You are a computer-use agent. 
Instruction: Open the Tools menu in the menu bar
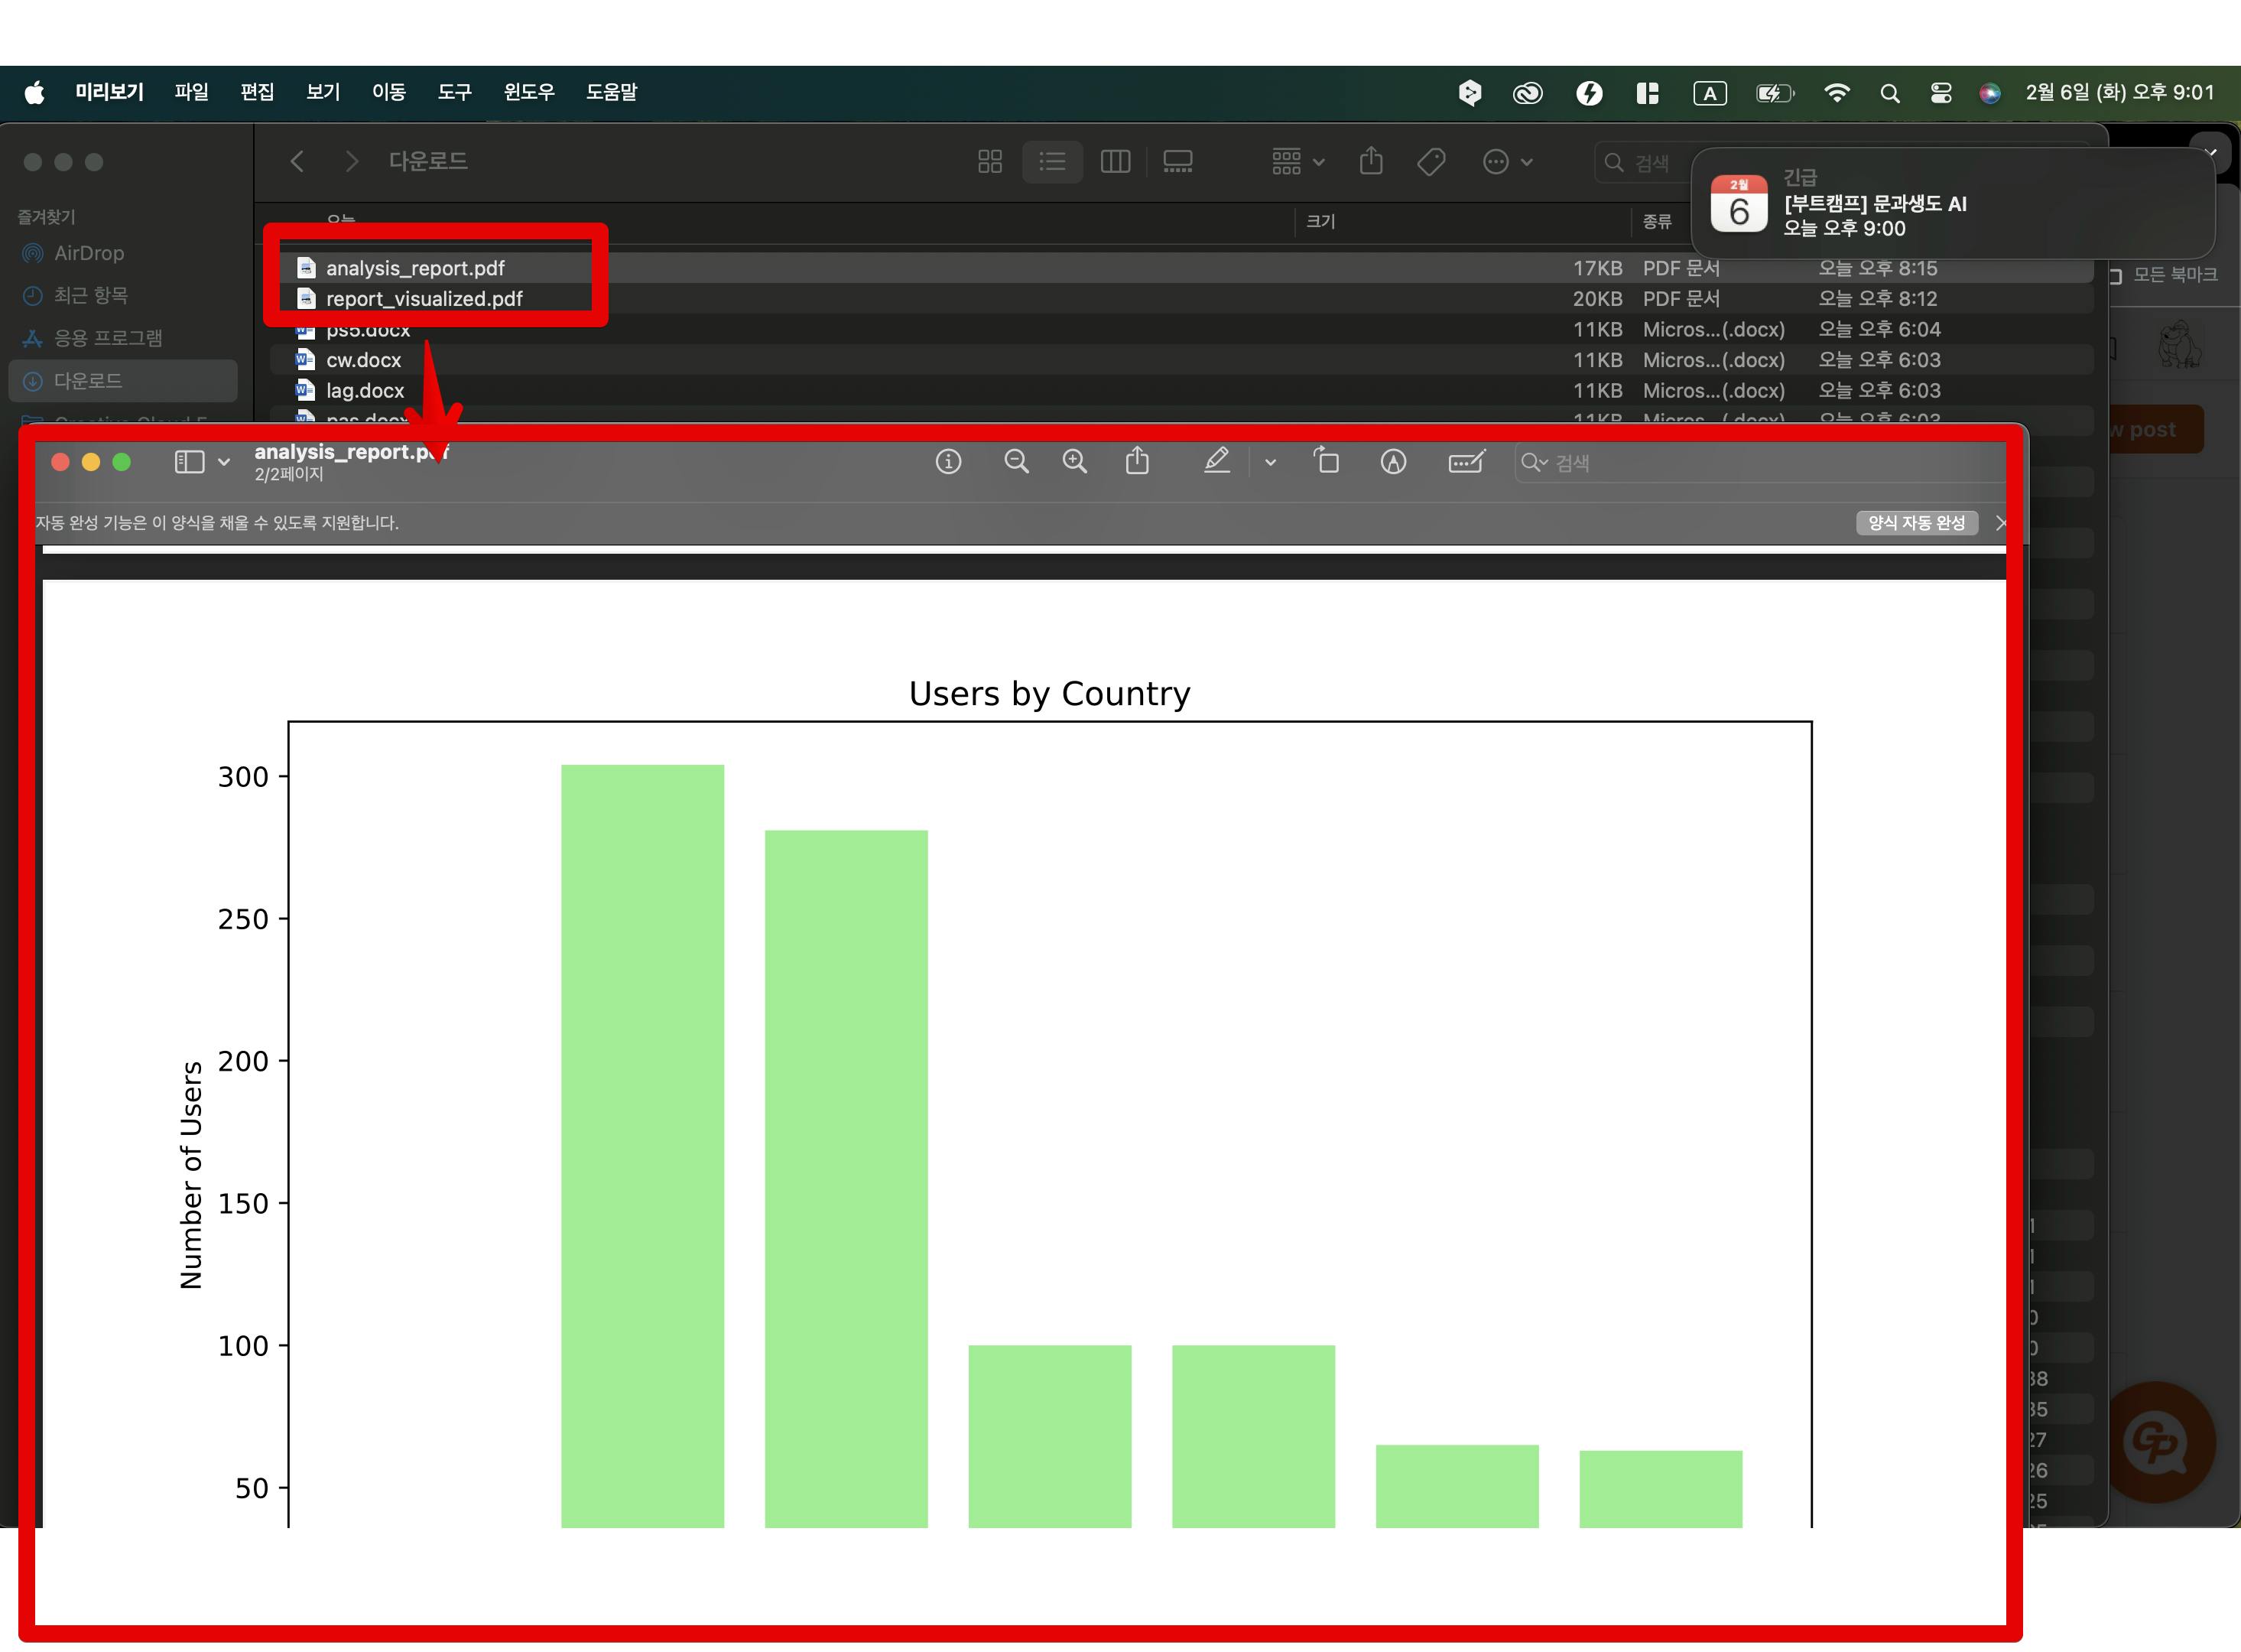click(455, 92)
